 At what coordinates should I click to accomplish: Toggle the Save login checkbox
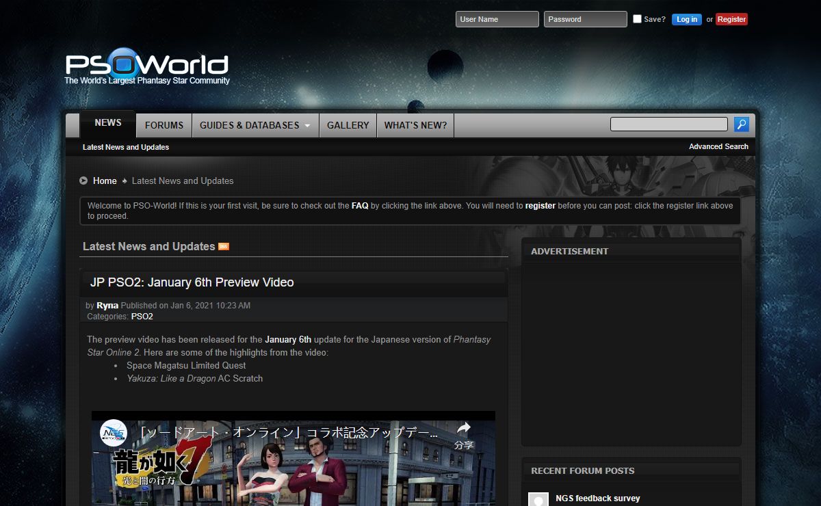click(x=637, y=19)
